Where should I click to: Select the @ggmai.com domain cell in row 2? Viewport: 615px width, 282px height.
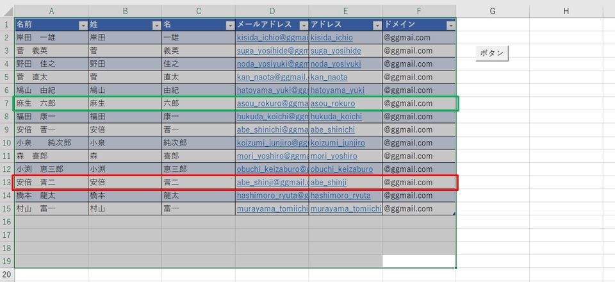(x=419, y=38)
